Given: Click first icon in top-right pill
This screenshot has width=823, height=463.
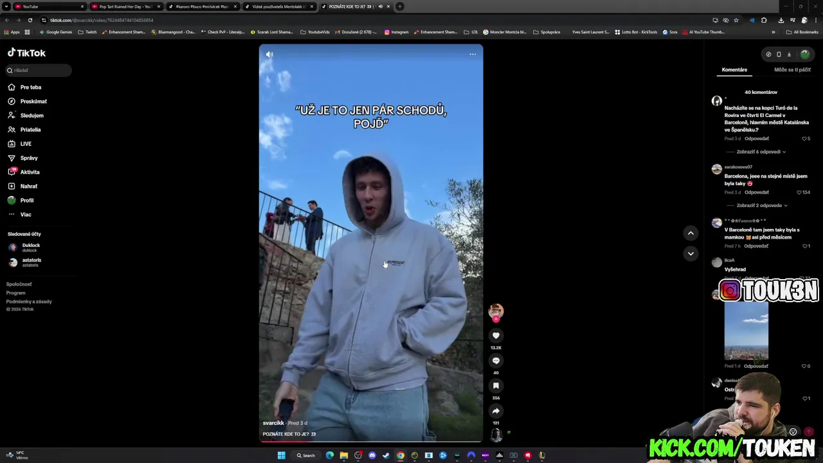Looking at the screenshot, I should 768,55.
